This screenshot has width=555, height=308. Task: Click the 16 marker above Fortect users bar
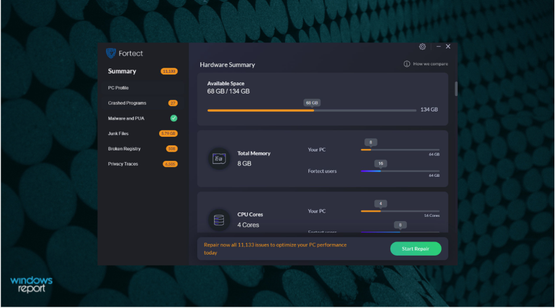click(x=380, y=164)
